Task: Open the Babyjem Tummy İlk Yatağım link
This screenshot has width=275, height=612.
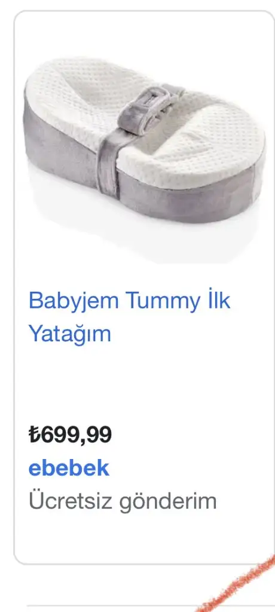Action: coord(129,317)
